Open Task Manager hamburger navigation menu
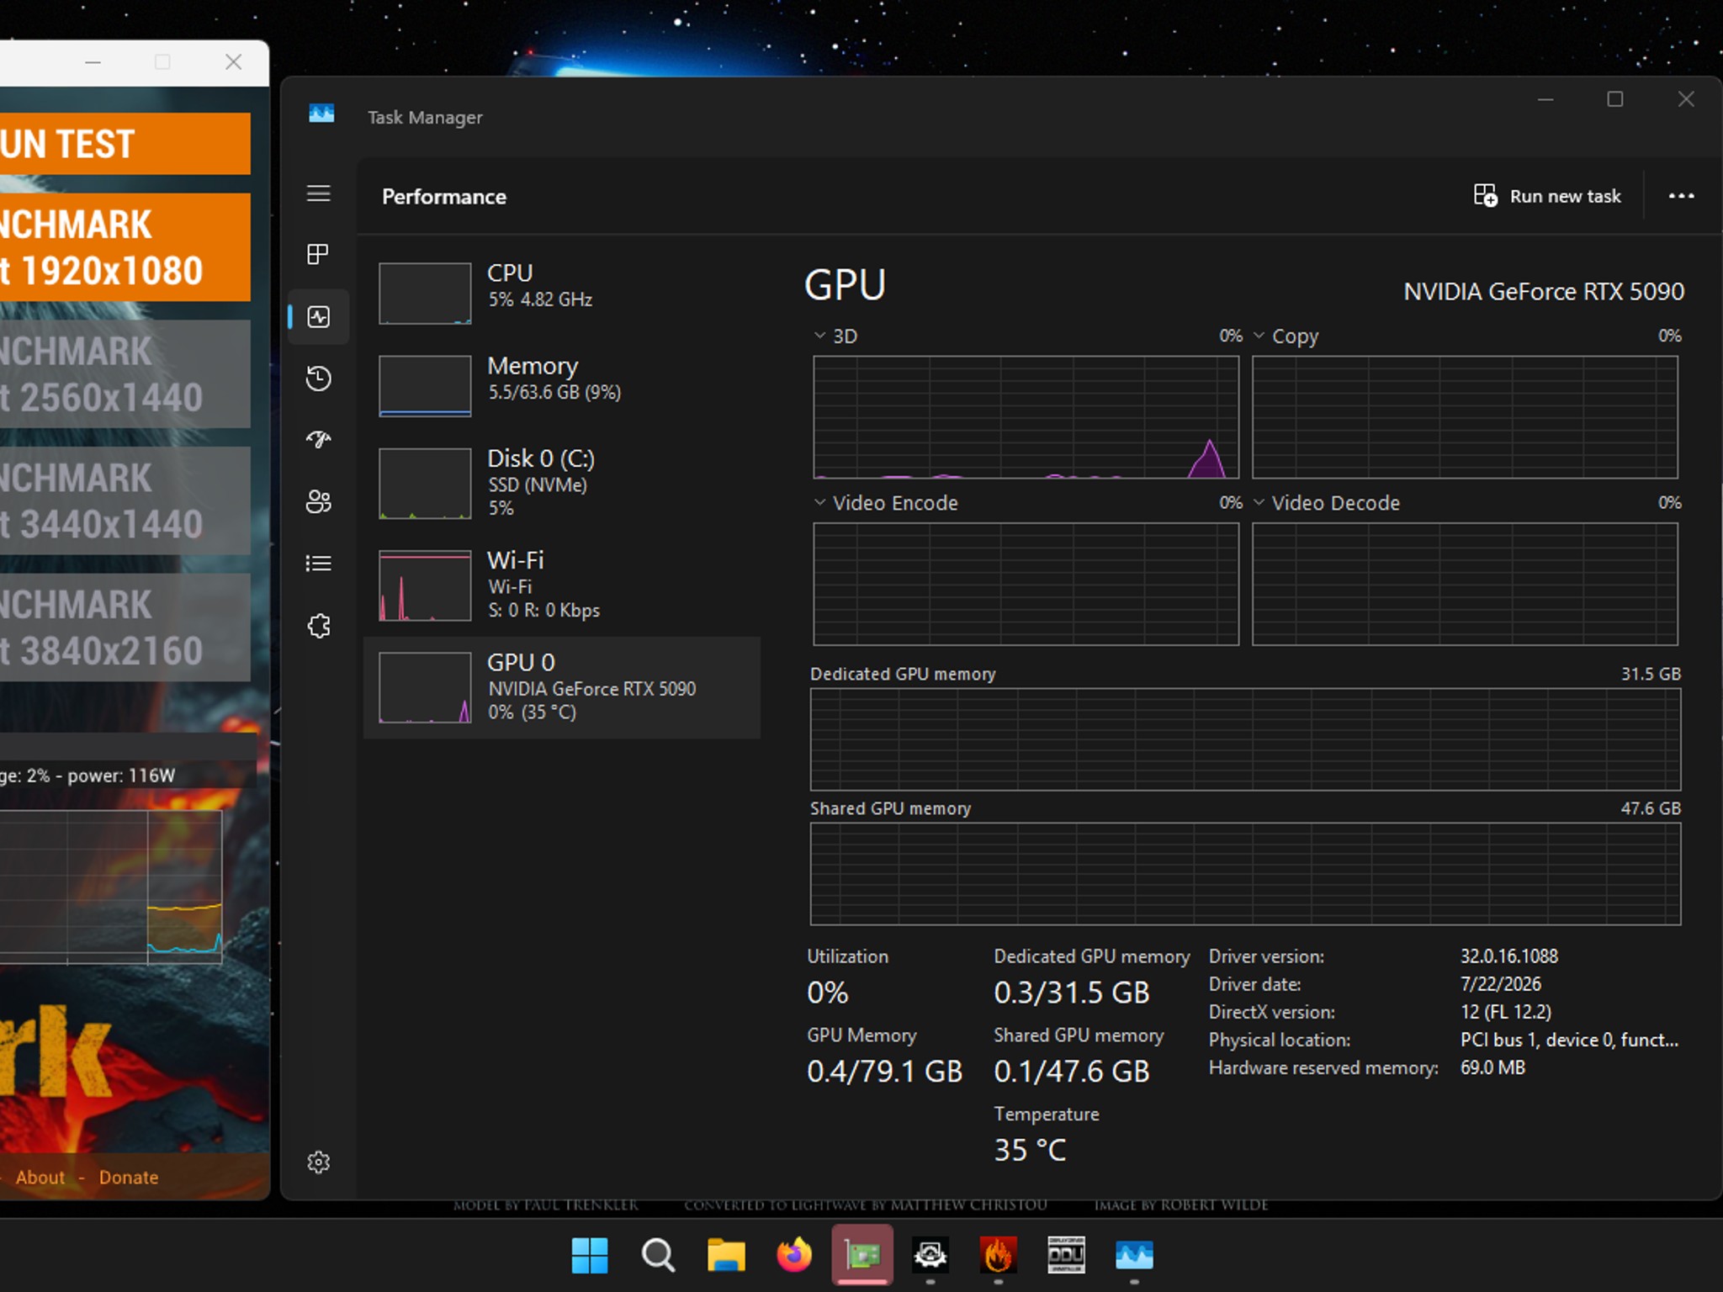 [318, 193]
